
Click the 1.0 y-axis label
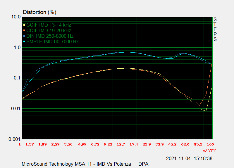point(17,48)
